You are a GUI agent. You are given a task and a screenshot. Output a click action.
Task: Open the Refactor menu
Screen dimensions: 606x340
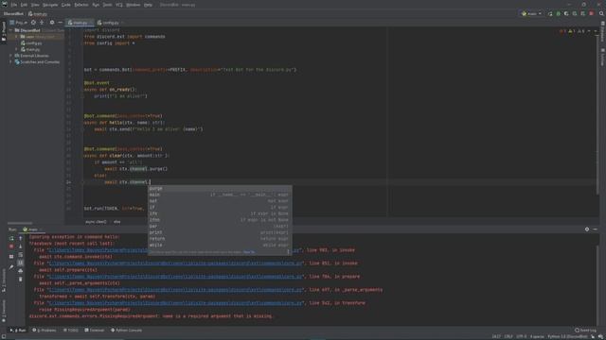click(81, 5)
